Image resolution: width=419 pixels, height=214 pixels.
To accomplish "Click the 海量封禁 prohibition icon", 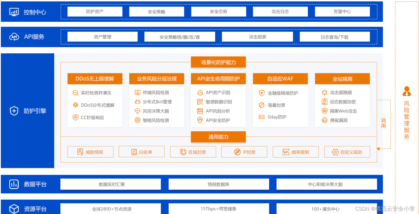I will click(262, 105).
